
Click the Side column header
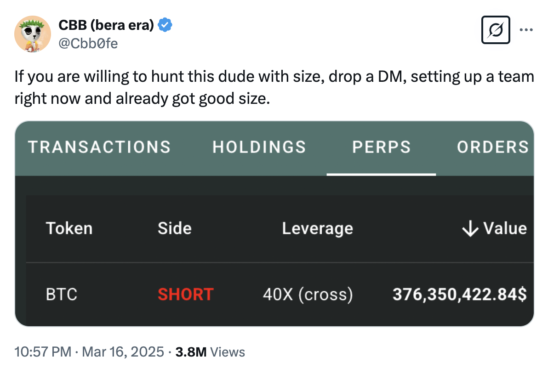point(175,228)
